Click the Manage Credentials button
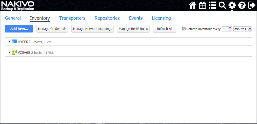257x124 pixels. (x=52, y=29)
